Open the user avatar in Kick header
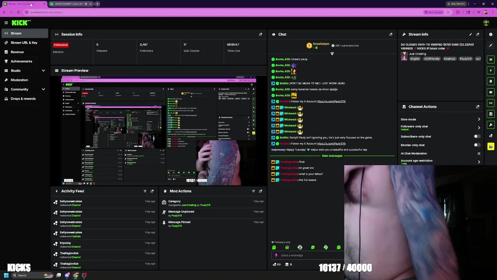 [x=486, y=23]
